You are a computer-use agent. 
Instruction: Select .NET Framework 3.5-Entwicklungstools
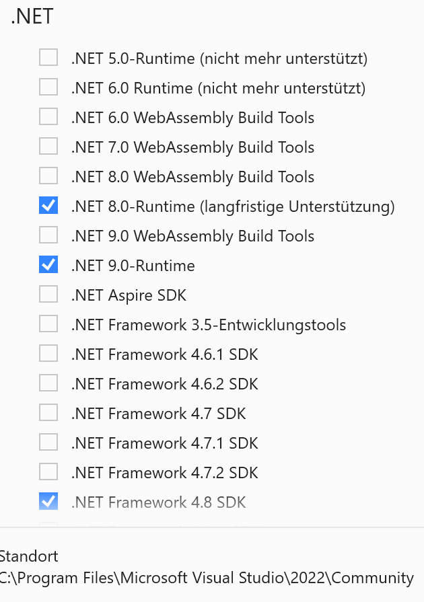tap(48, 324)
